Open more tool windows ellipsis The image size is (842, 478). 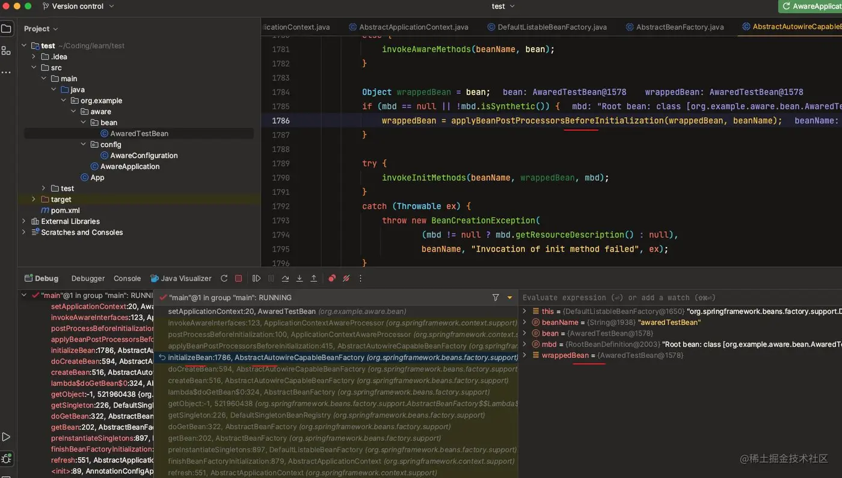click(x=6, y=72)
